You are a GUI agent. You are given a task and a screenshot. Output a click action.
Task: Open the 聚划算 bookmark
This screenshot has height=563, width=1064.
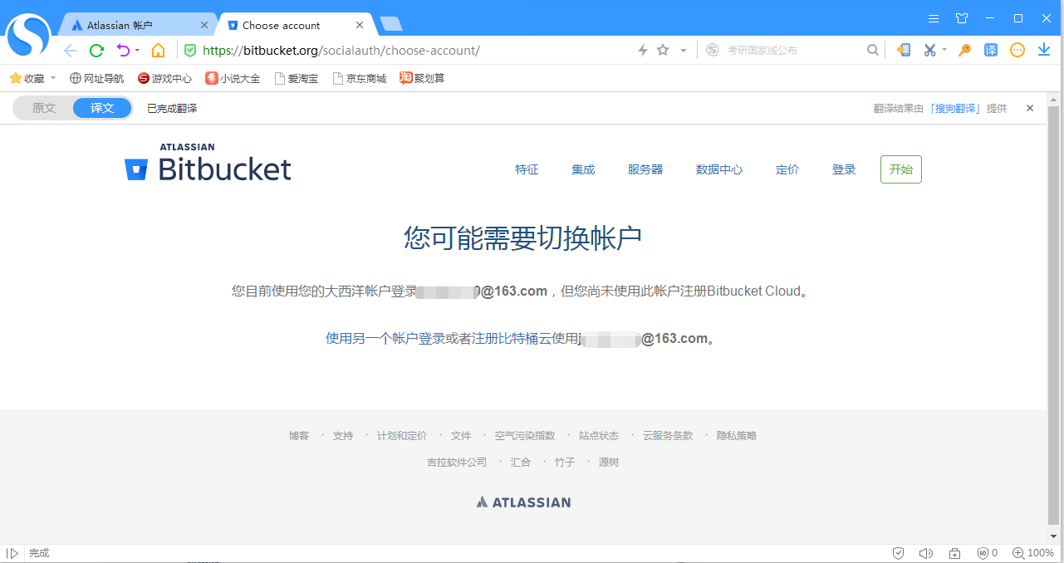[x=422, y=78]
